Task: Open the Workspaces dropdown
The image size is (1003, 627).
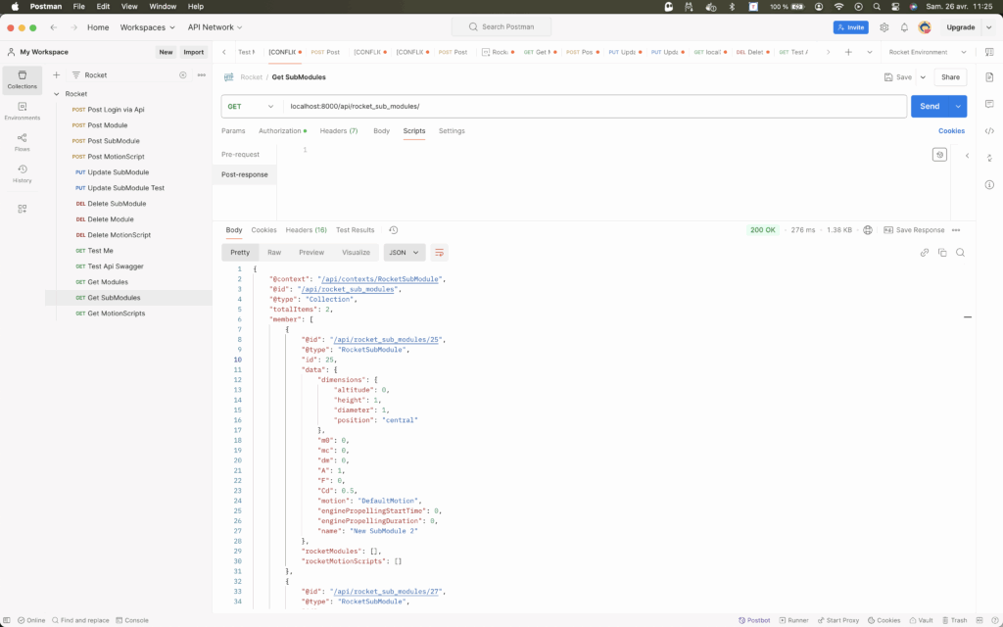Action: [x=148, y=27]
